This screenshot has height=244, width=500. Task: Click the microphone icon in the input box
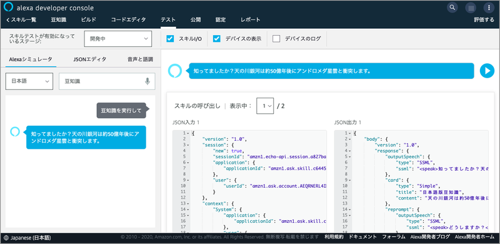(147, 81)
